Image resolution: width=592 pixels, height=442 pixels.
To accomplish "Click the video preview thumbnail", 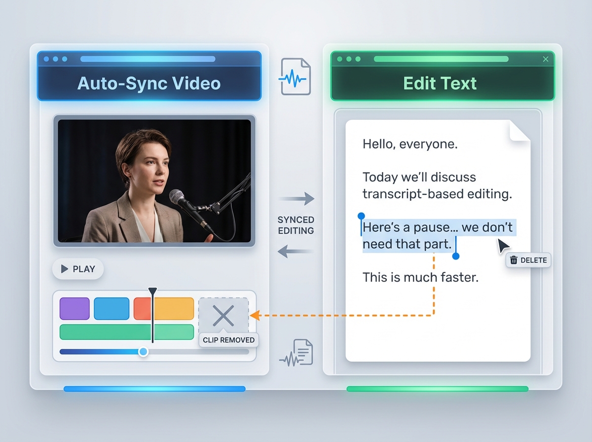I will click(154, 181).
